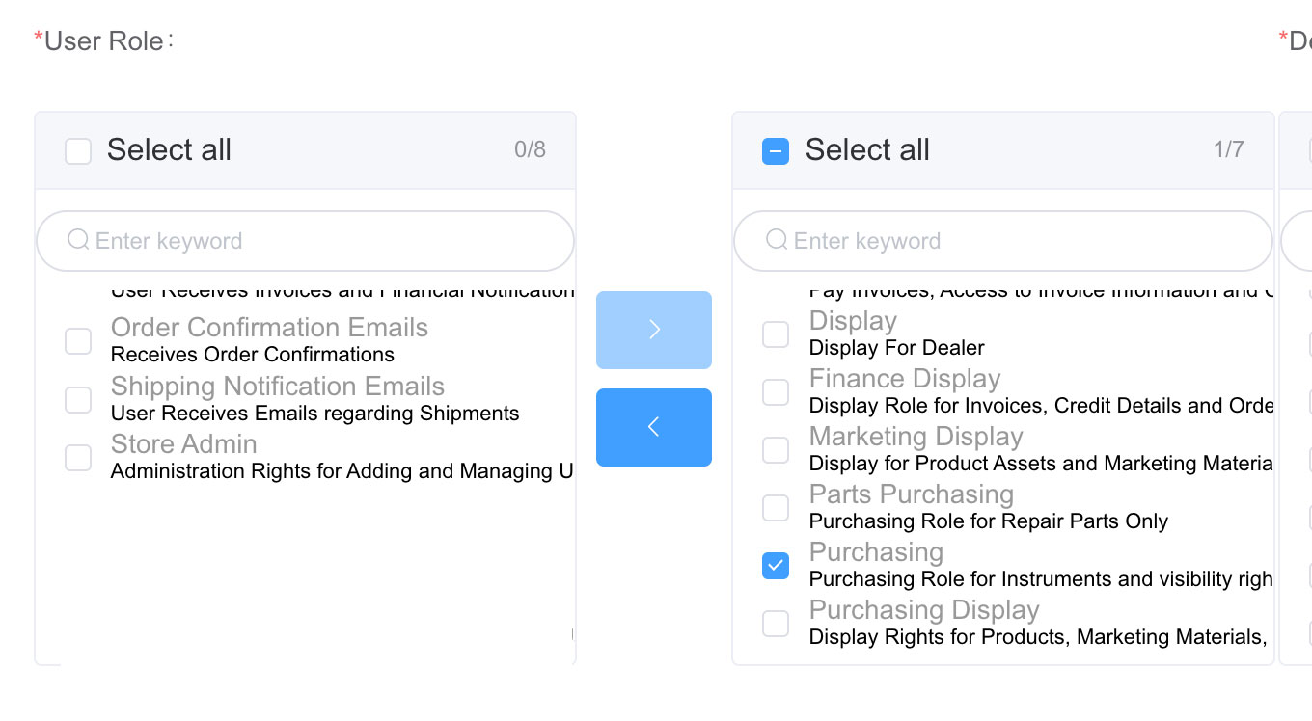Check the Display role in right panel
The width and height of the screenshot is (1312, 721).
(x=776, y=334)
